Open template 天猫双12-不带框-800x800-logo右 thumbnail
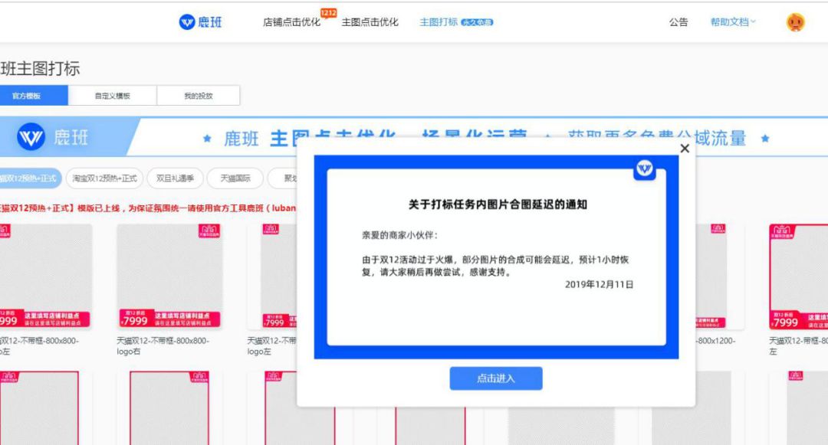The image size is (828, 445). point(169,276)
